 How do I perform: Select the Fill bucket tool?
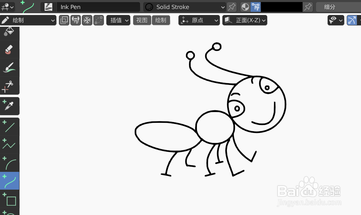(x=9, y=32)
